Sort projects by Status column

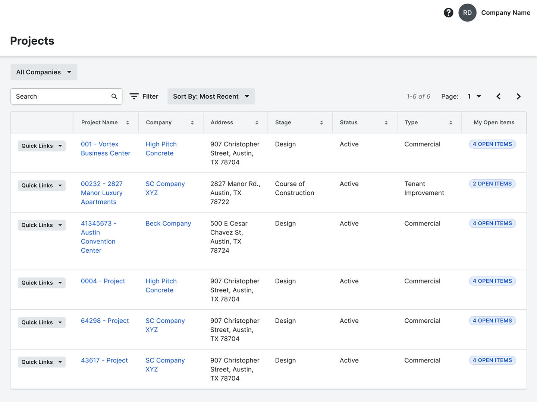(x=386, y=122)
